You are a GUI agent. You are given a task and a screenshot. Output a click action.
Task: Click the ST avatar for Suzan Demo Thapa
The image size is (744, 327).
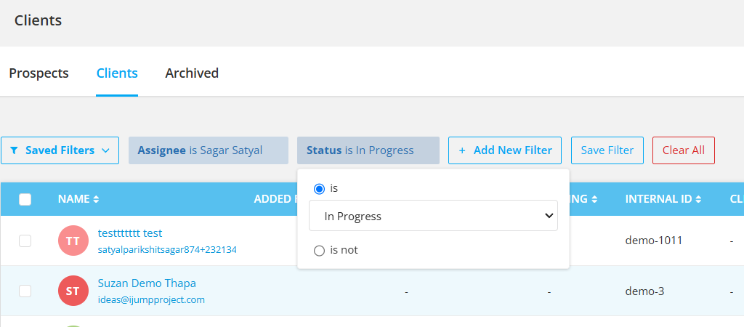point(73,291)
